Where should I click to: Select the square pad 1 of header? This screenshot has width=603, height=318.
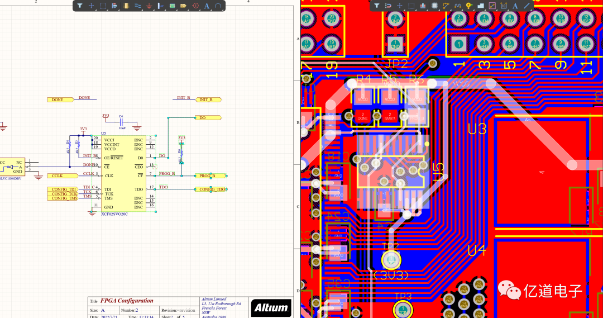pos(458,44)
